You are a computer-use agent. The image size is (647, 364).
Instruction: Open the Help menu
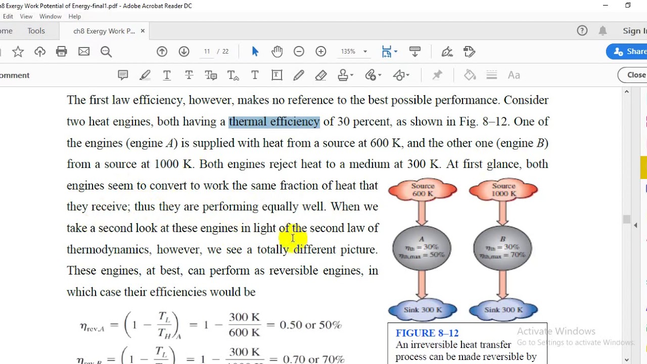tap(75, 17)
